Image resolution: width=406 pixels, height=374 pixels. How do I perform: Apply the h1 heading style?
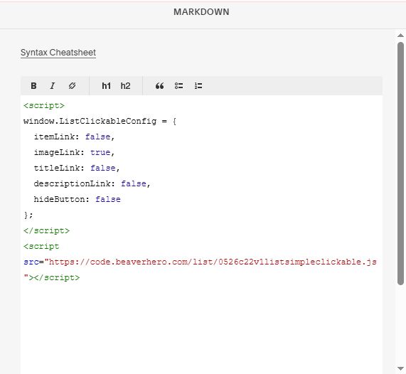(106, 86)
